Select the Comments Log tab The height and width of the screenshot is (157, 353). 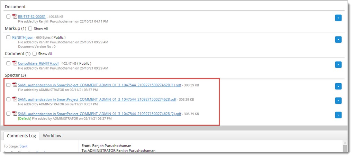21,136
